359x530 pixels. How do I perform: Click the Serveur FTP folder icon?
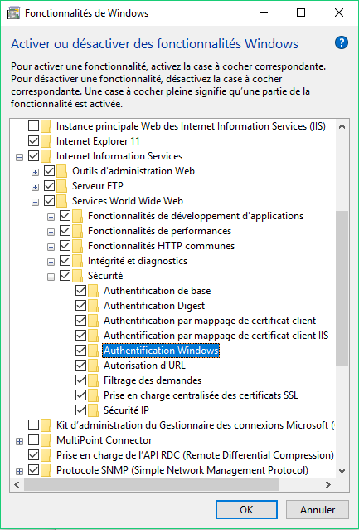pos(61,186)
